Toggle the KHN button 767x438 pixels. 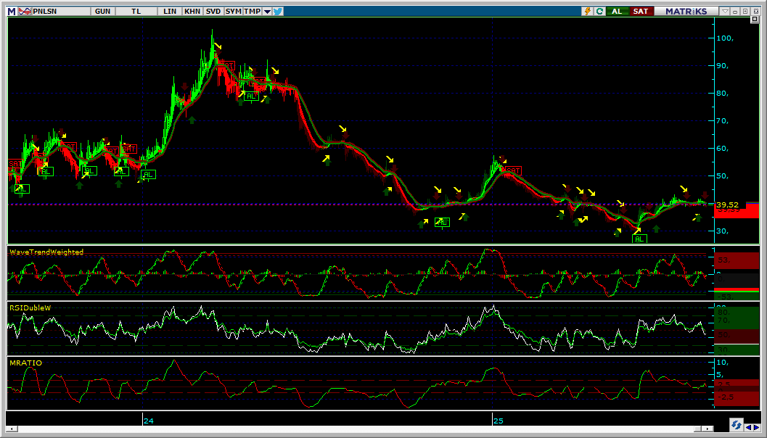coord(192,11)
